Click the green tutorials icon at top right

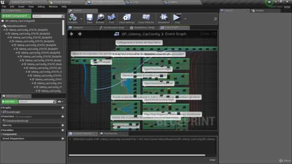point(269,2)
